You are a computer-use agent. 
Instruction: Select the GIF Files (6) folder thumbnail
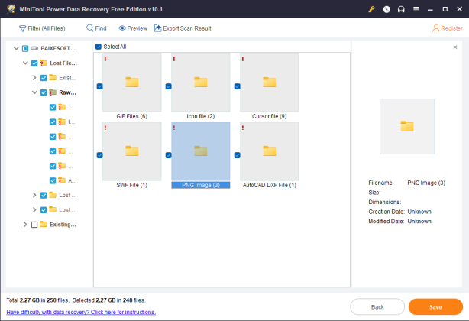point(132,83)
